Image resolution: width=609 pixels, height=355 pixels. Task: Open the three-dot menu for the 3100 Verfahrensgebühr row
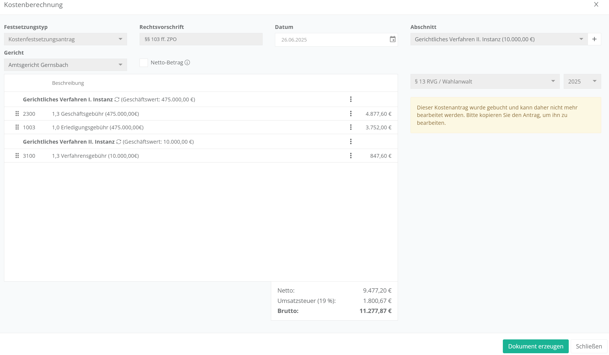[351, 156]
